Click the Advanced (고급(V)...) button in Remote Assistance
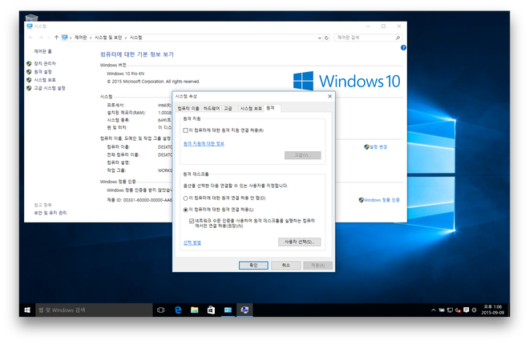529x344 pixels. tap(303, 155)
